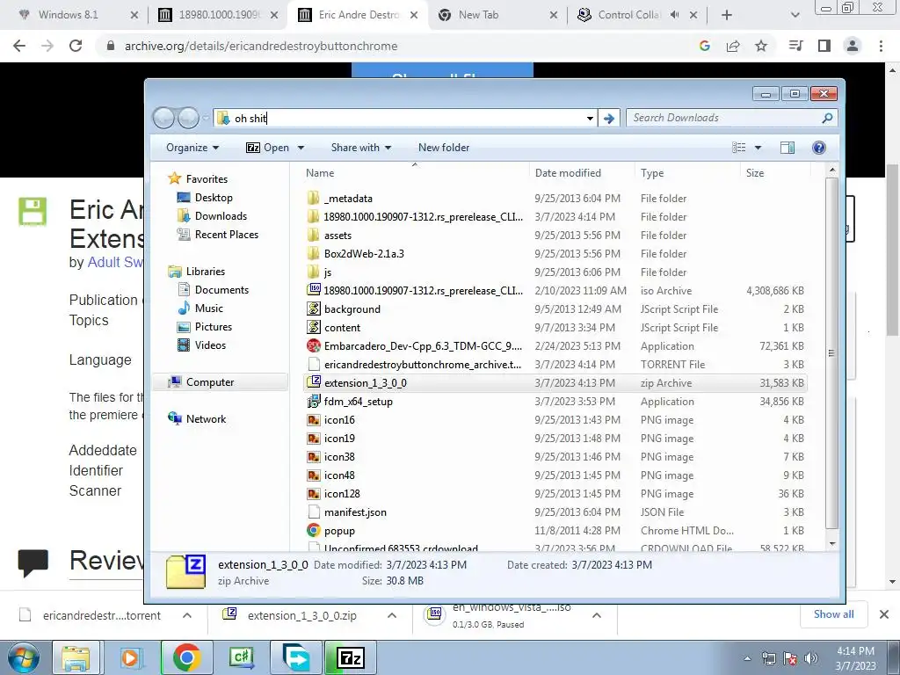Open the Share with dropdown

click(x=361, y=148)
